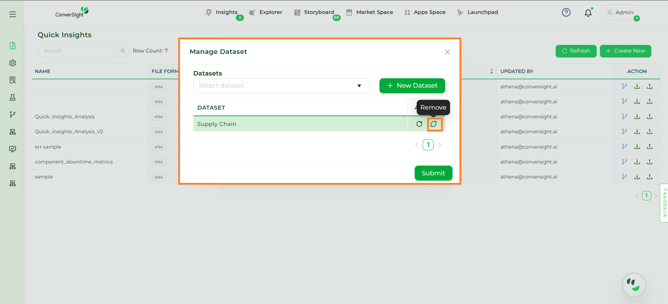
Task: Open the Feedback side tab
Action: 664,203
